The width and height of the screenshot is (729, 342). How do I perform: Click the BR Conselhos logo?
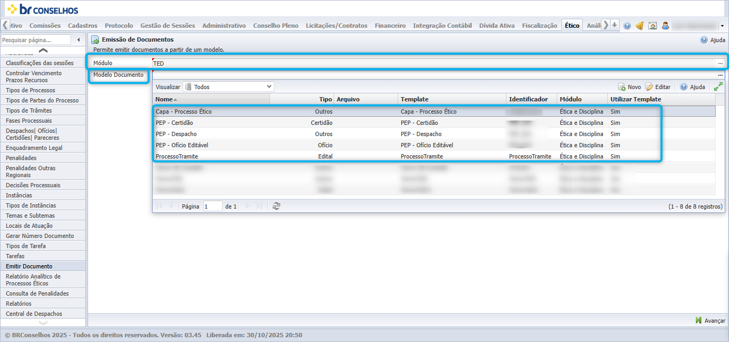click(42, 9)
